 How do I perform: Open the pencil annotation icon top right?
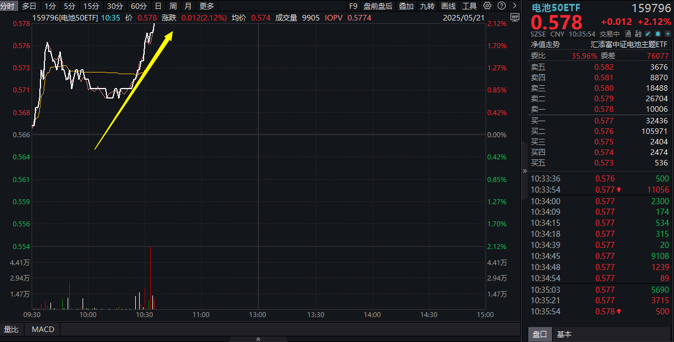click(x=648, y=33)
